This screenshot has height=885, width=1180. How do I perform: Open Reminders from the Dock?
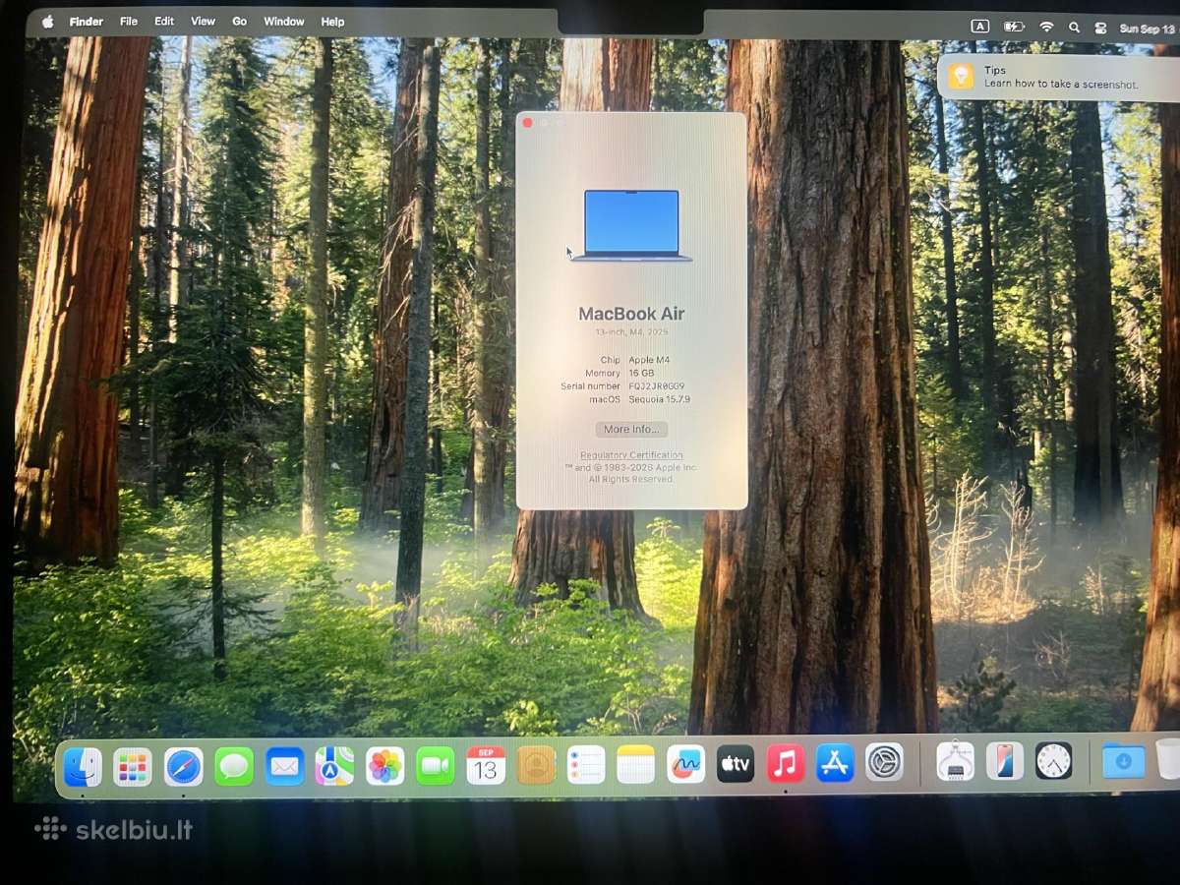coord(586,764)
